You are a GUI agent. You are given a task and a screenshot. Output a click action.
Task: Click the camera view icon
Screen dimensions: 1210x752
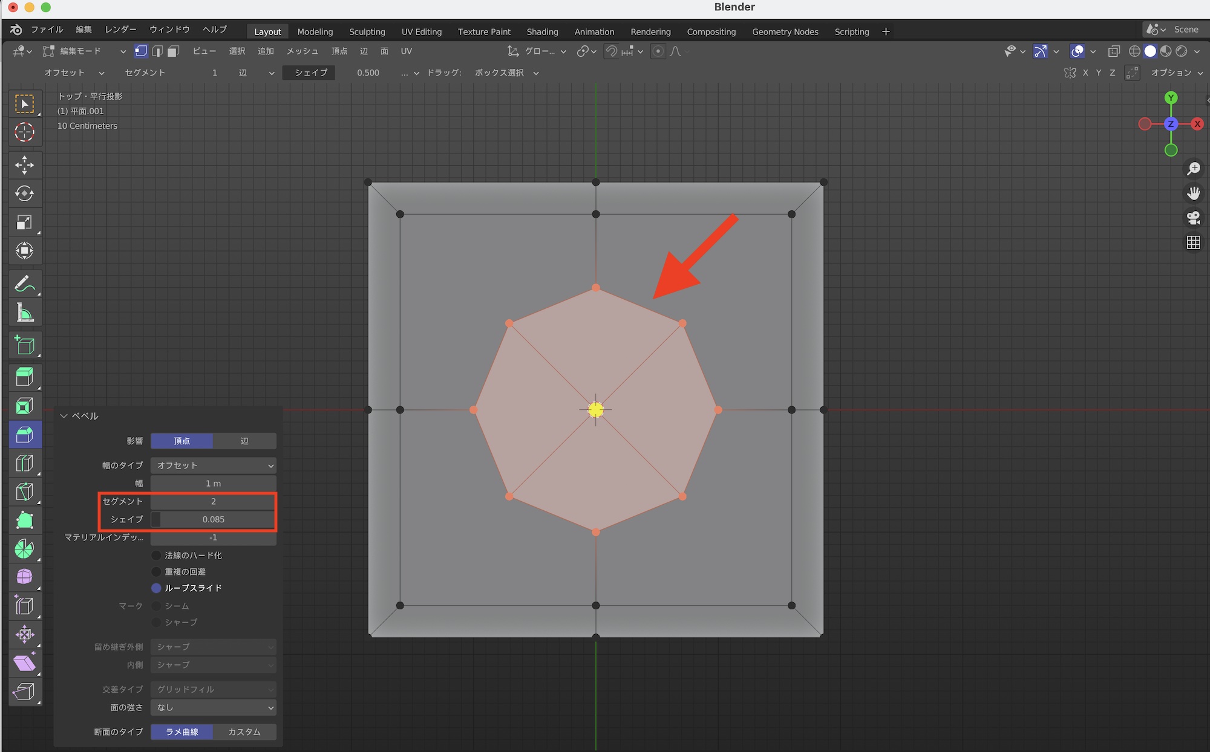click(x=1193, y=218)
